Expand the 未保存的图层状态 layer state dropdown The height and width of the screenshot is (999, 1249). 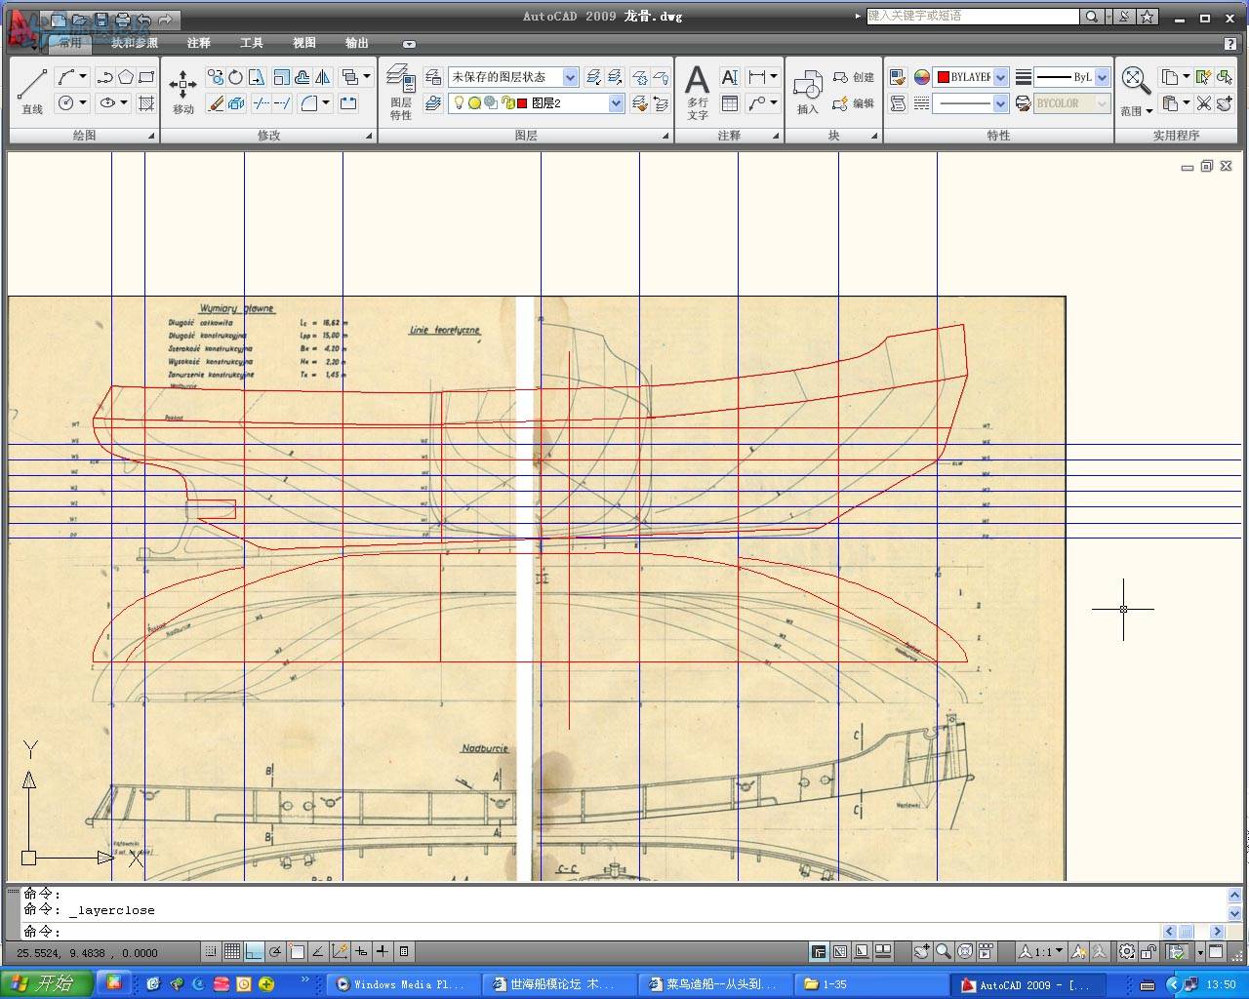click(570, 77)
